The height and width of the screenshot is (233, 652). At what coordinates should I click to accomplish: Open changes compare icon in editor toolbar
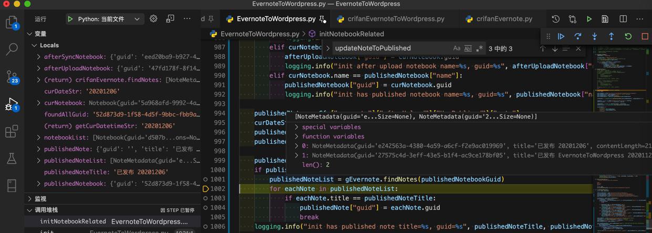click(x=573, y=19)
